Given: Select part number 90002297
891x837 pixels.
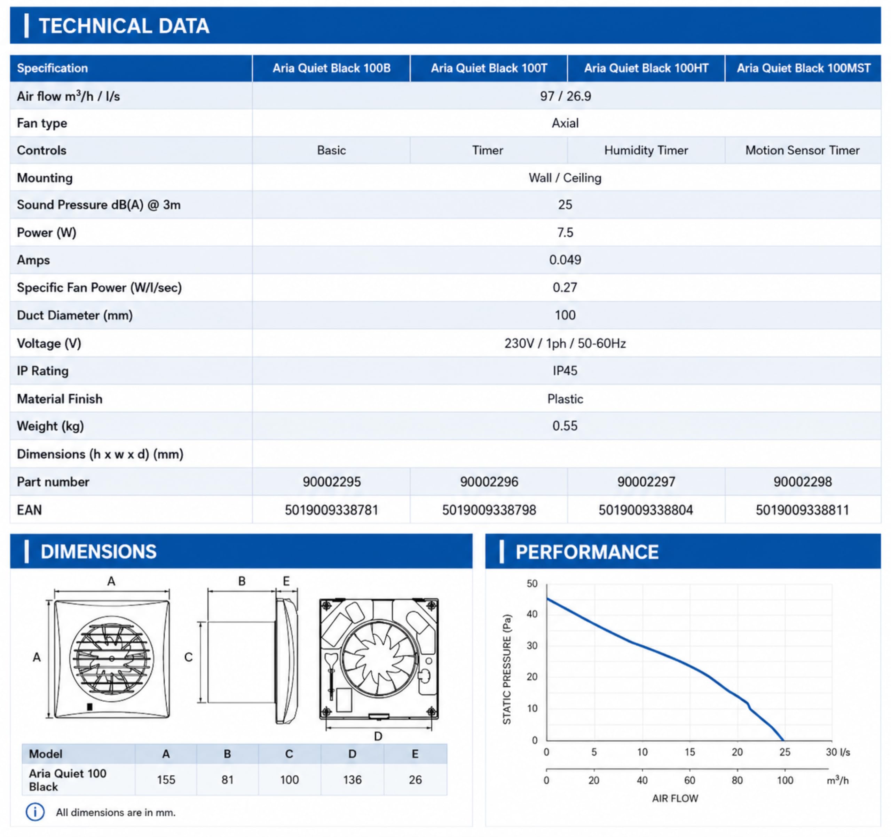Looking at the screenshot, I should point(646,482).
